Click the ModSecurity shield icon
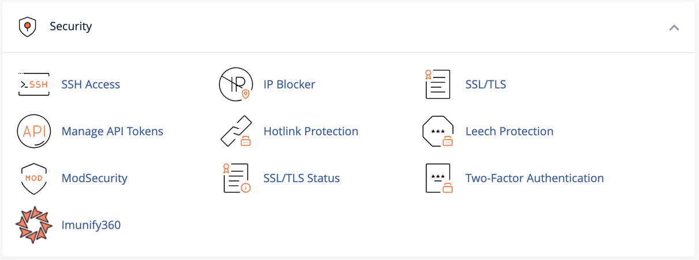This screenshot has height=260, width=699. point(34,179)
